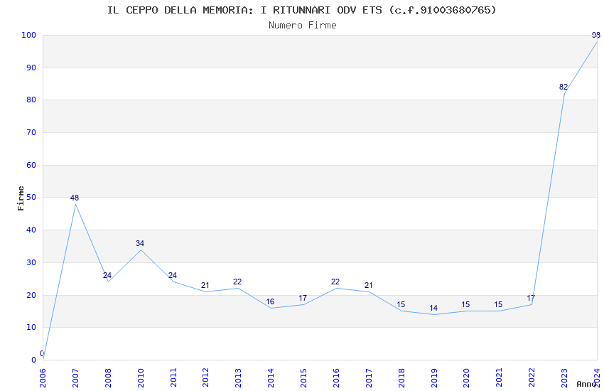Screen dimensions: 604x391
Task: Click the 2013 data point labeled 22
Action: click(x=238, y=288)
